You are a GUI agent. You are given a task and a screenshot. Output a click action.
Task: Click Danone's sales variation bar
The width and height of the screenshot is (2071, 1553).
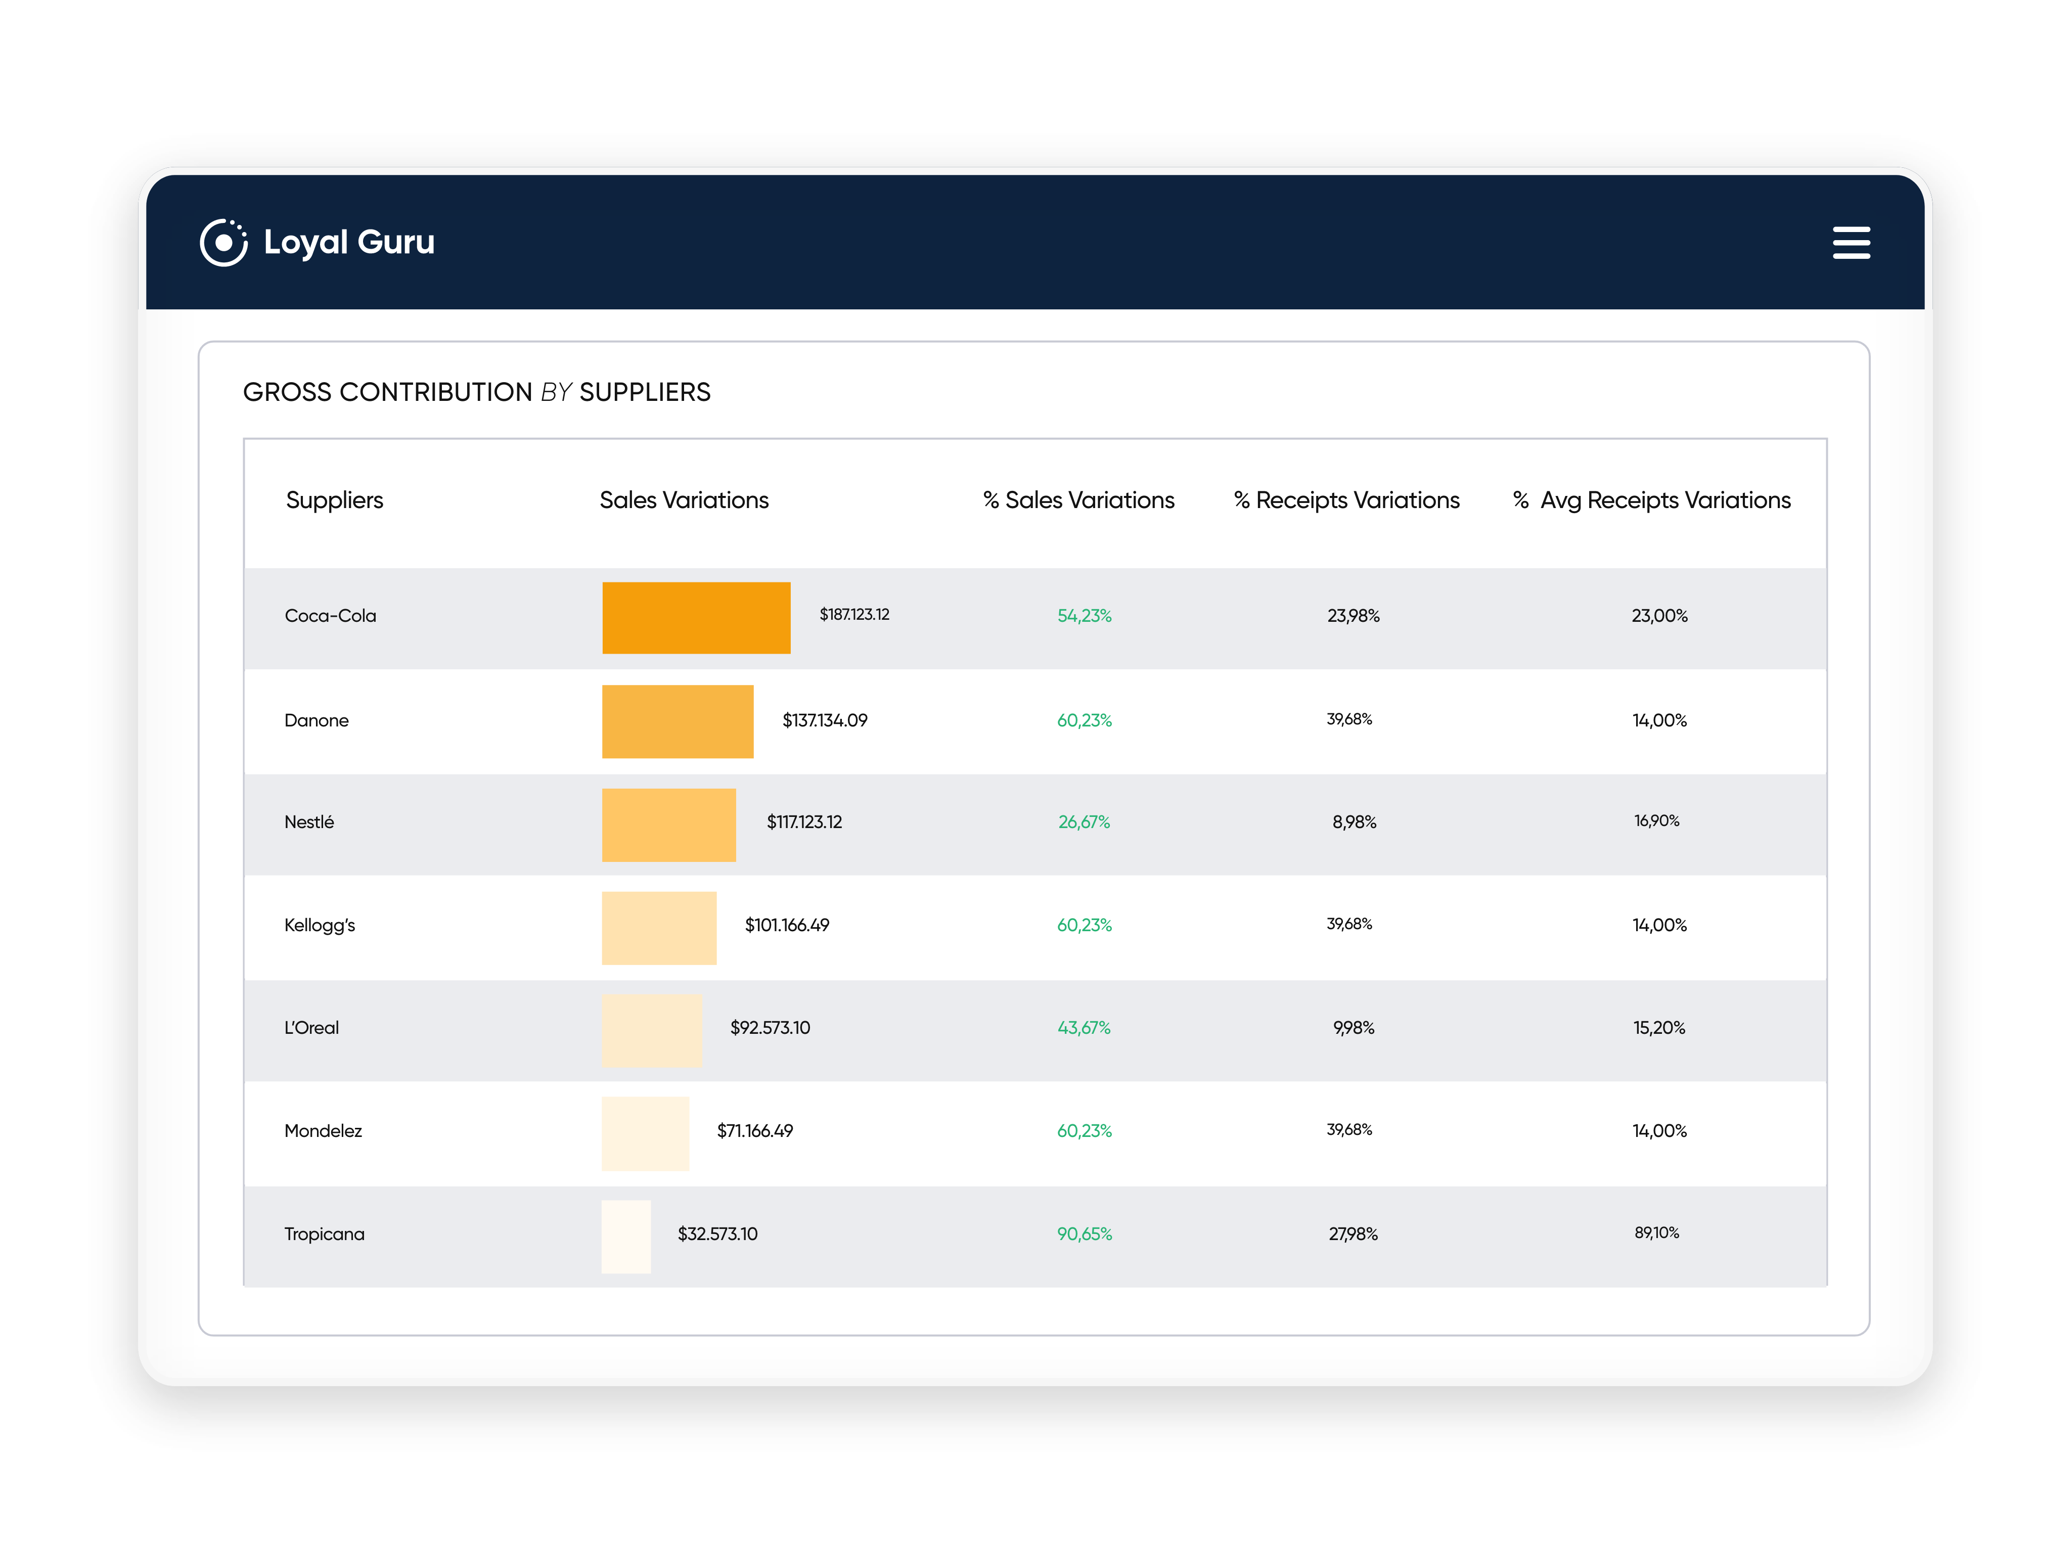[678, 721]
